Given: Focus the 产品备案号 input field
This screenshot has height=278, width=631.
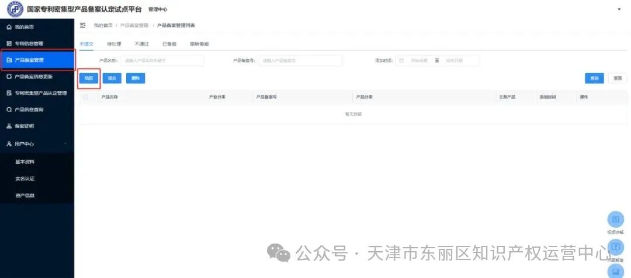Looking at the screenshot, I should click(x=300, y=61).
